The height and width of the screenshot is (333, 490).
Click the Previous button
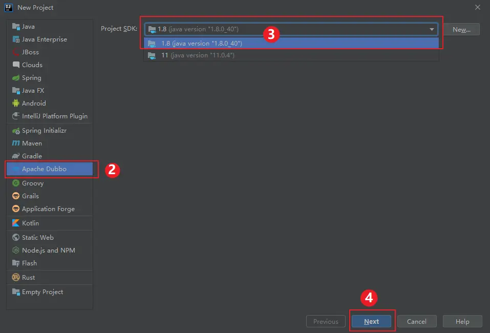coord(326,321)
